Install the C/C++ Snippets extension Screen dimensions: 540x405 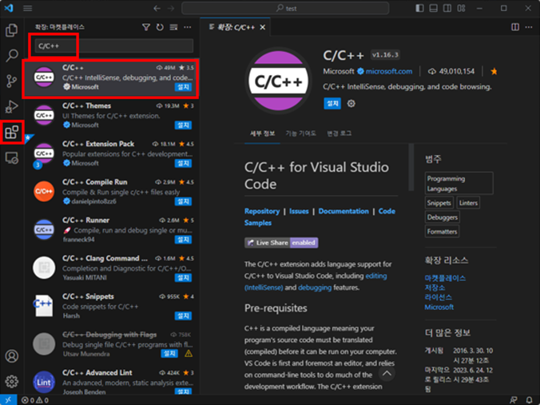click(x=183, y=316)
